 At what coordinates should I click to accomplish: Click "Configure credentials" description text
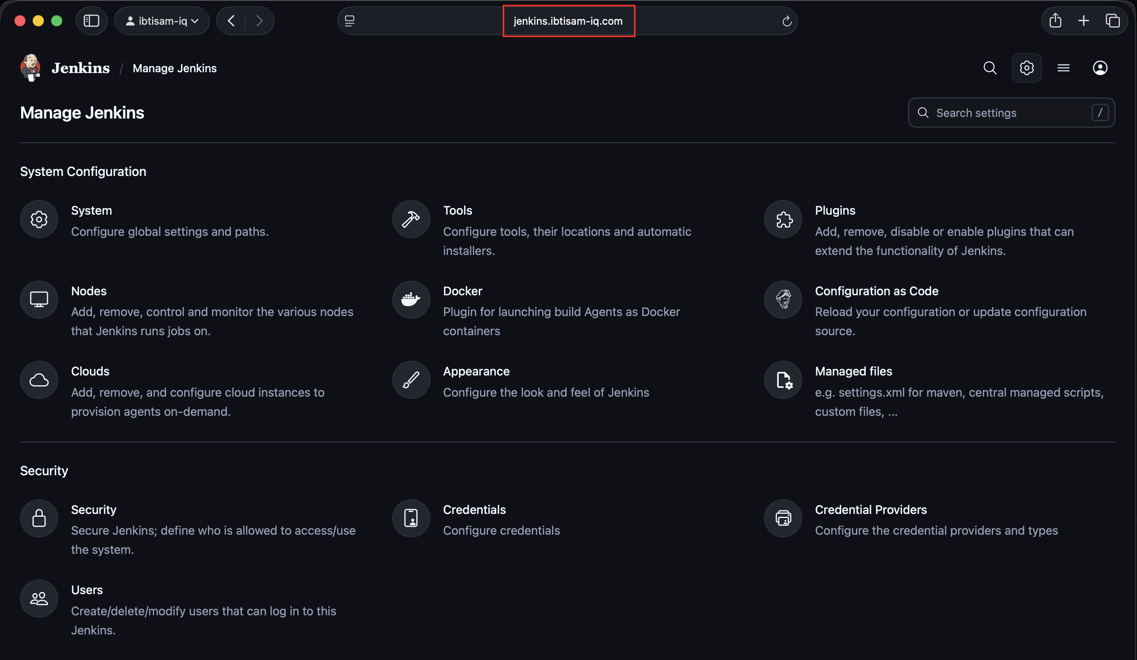click(501, 530)
